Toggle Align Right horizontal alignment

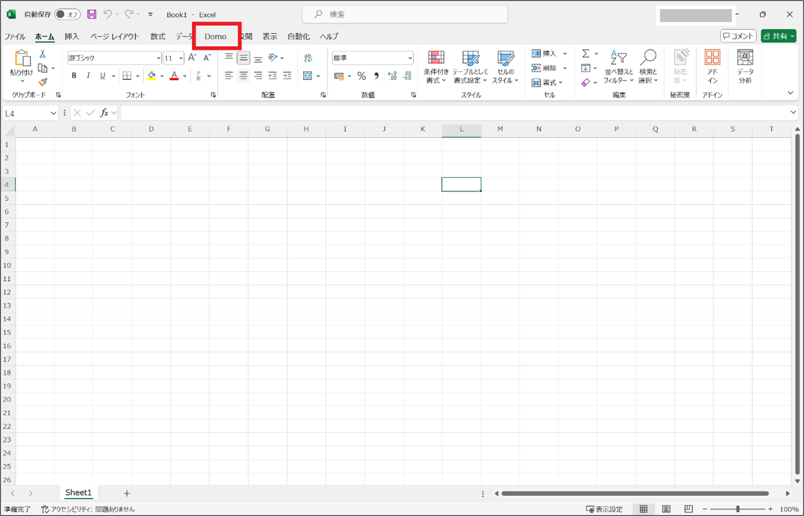coord(258,76)
